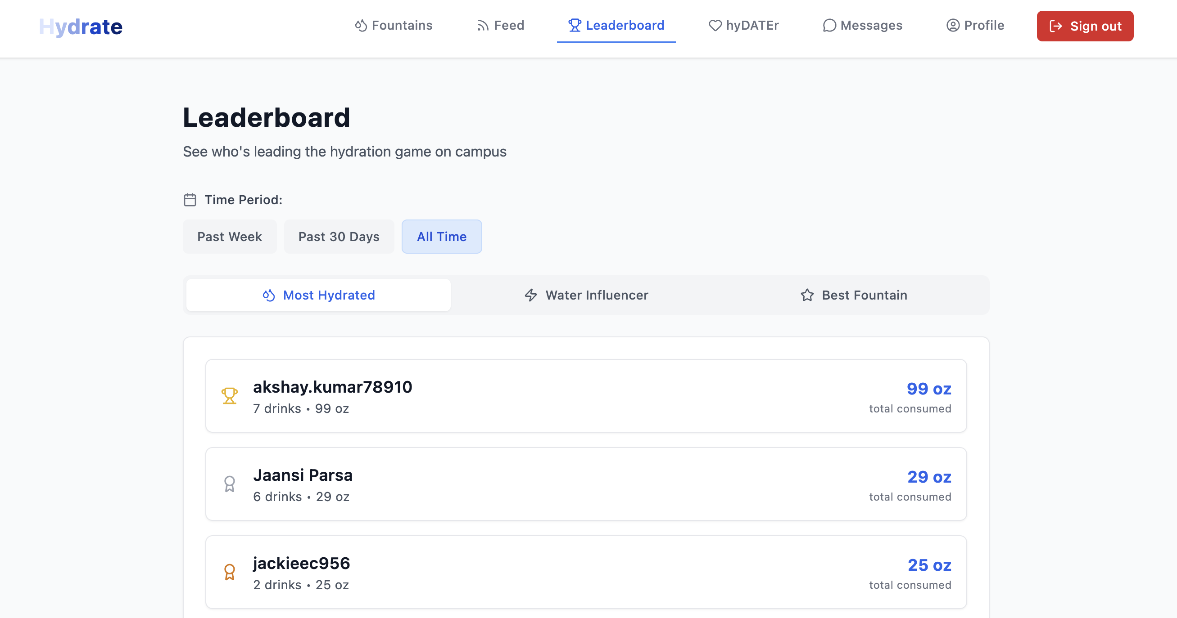
Task: Click the Leaderboard trophy nav icon
Action: [x=575, y=26]
